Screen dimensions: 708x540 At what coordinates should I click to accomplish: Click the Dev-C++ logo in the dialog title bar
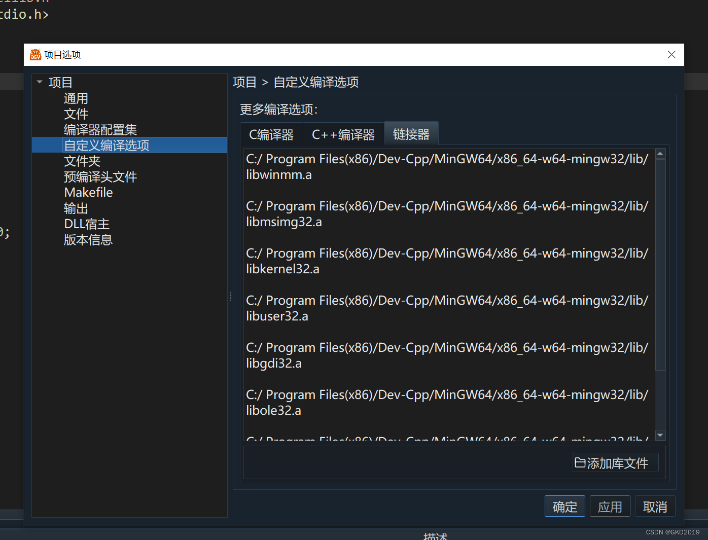coord(35,54)
